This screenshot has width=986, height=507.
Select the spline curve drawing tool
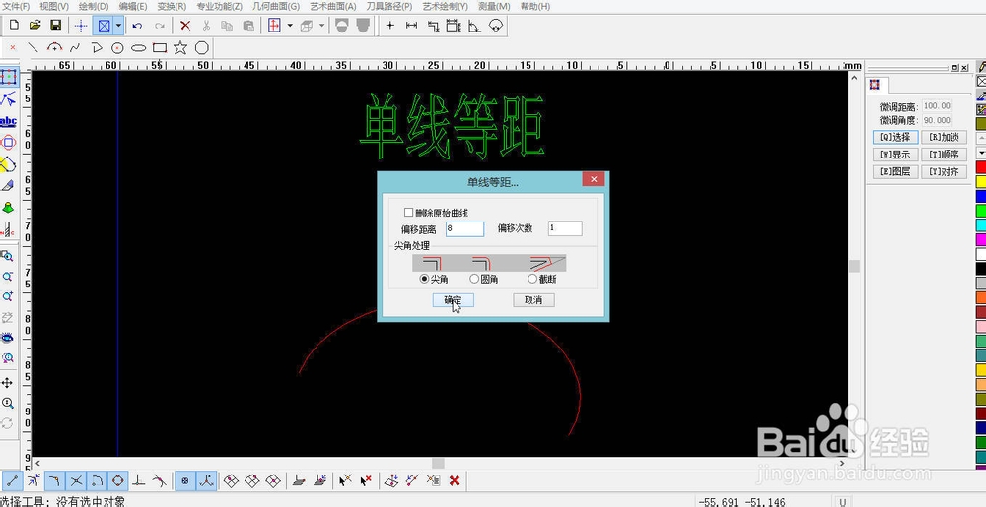[75, 47]
